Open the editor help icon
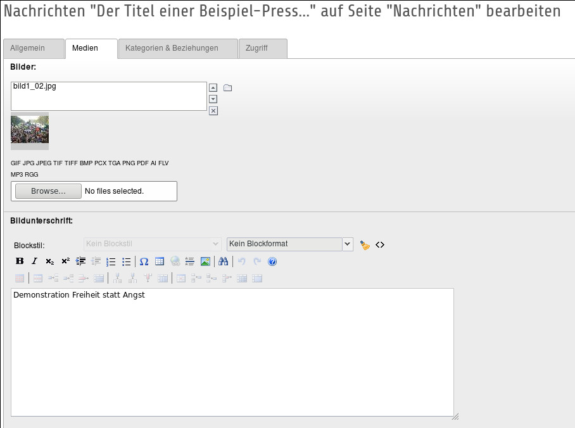Image resolution: width=575 pixels, height=428 pixels. [x=272, y=261]
